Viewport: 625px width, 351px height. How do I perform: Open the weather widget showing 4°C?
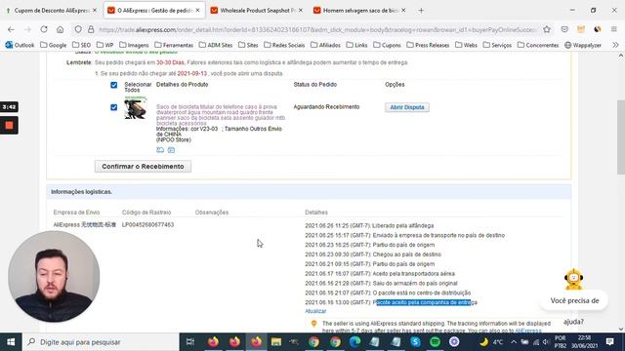(491, 342)
